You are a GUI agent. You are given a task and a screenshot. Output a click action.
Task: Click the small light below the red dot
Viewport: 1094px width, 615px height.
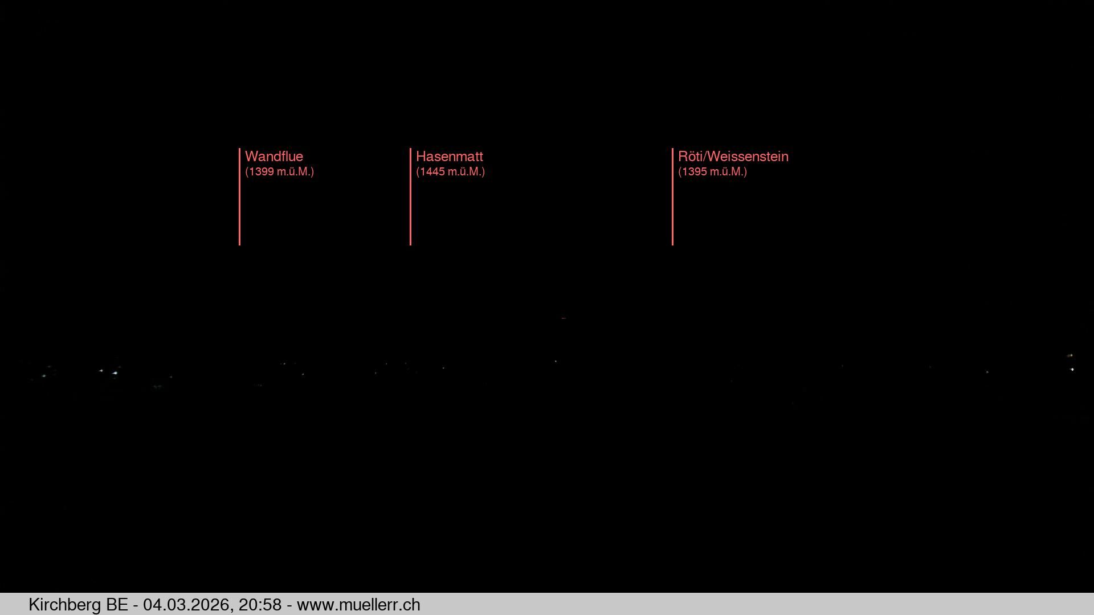click(x=556, y=361)
